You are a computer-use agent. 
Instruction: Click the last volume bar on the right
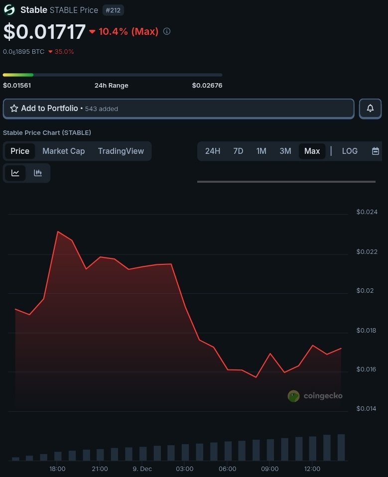click(341, 448)
